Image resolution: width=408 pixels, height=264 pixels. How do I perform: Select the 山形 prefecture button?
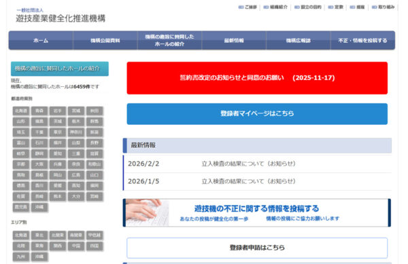pyautogui.click(x=21, y=121)
